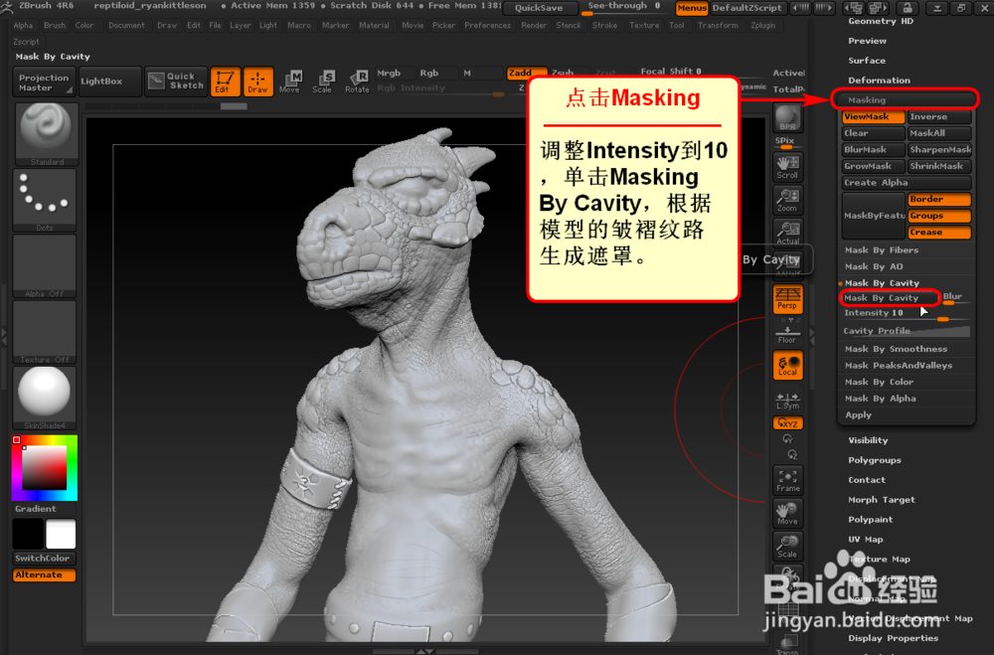
Task: Toggle the XYZ rotation icon
Action: tap(788, 423)
